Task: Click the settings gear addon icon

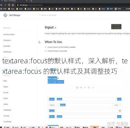Action: (x=120, y=111)
